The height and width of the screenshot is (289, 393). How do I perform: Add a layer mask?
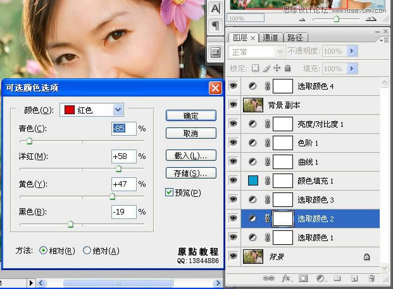pos(303,278)
